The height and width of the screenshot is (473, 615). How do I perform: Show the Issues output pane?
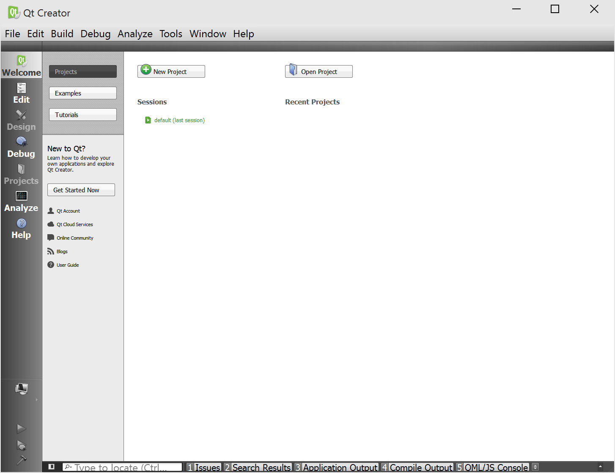204,467
